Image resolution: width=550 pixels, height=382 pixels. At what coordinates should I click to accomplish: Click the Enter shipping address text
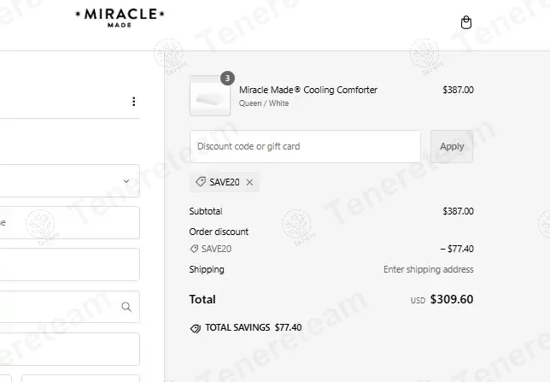point(428,269)
